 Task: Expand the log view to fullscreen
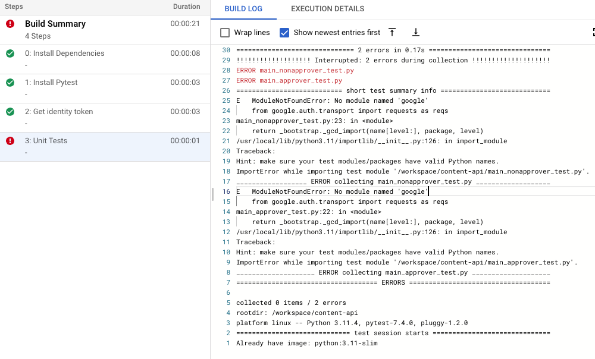(x=592, y=33)
